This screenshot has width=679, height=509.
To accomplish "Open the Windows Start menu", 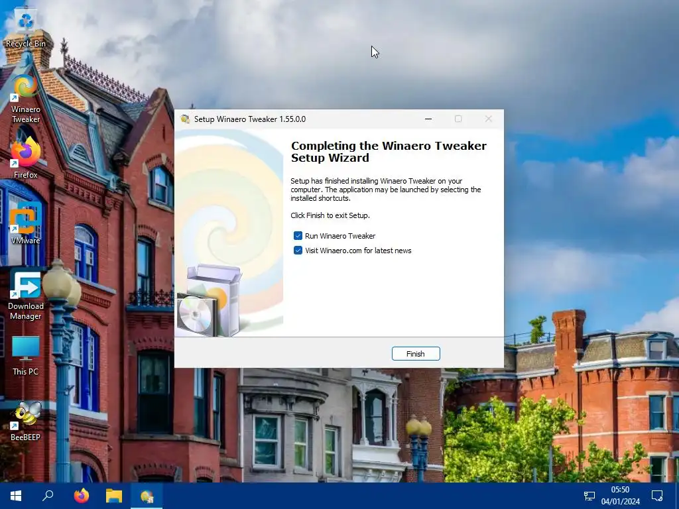I will pos(16,496).
